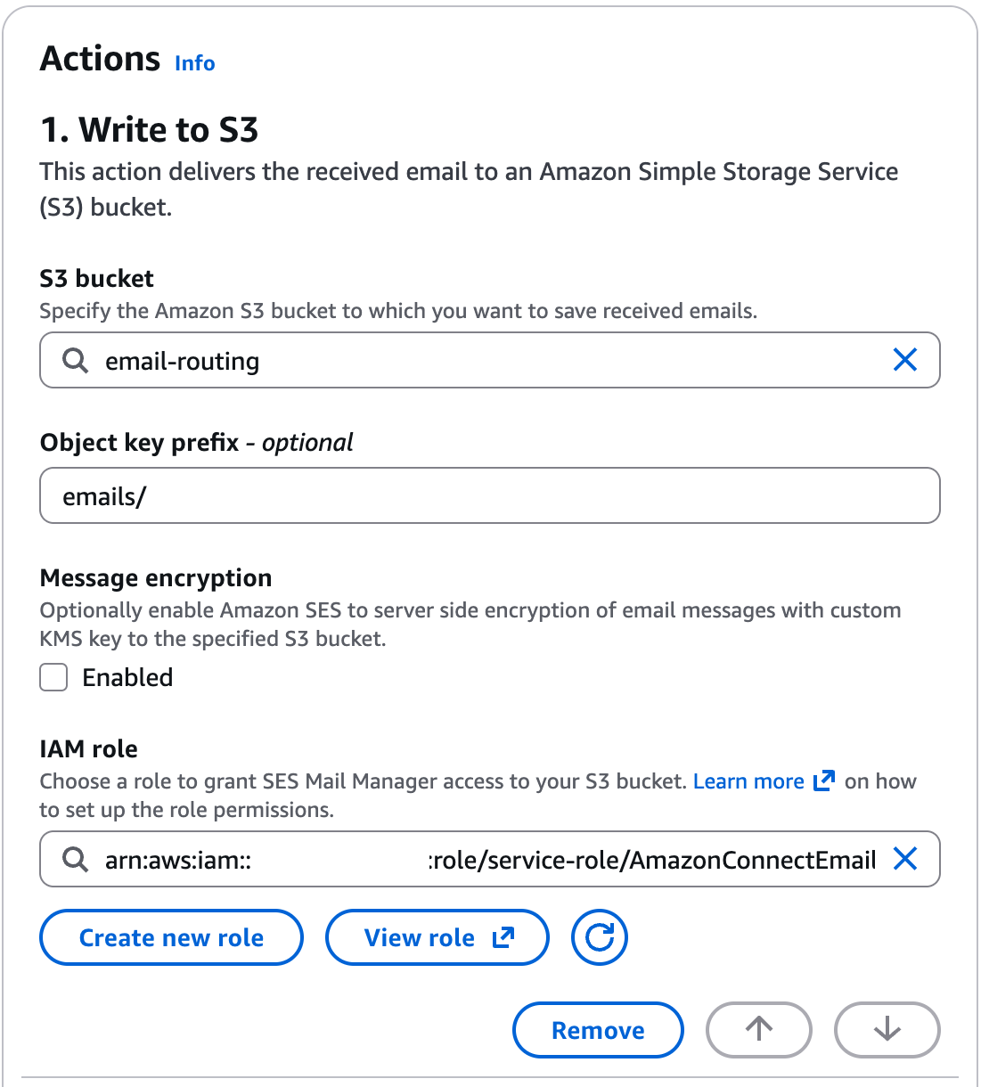Click the Enabled label for encryption
The width and height of the screenshot is (989, 1087).
coord(127,678)
